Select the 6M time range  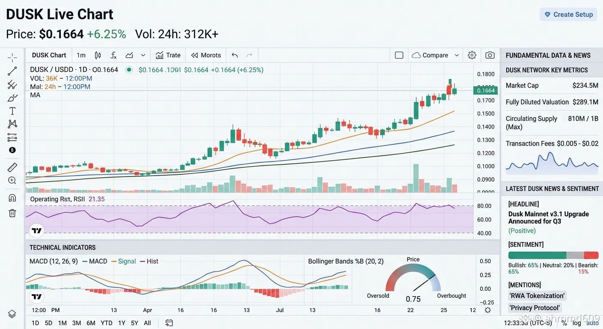click(91, 323)
